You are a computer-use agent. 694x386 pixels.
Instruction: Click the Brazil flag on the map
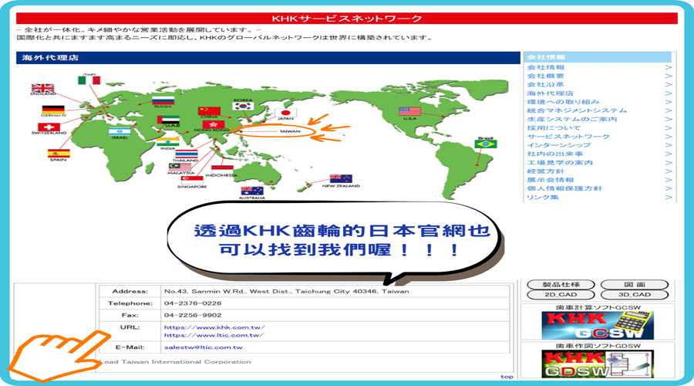click(x=485, y=144)
